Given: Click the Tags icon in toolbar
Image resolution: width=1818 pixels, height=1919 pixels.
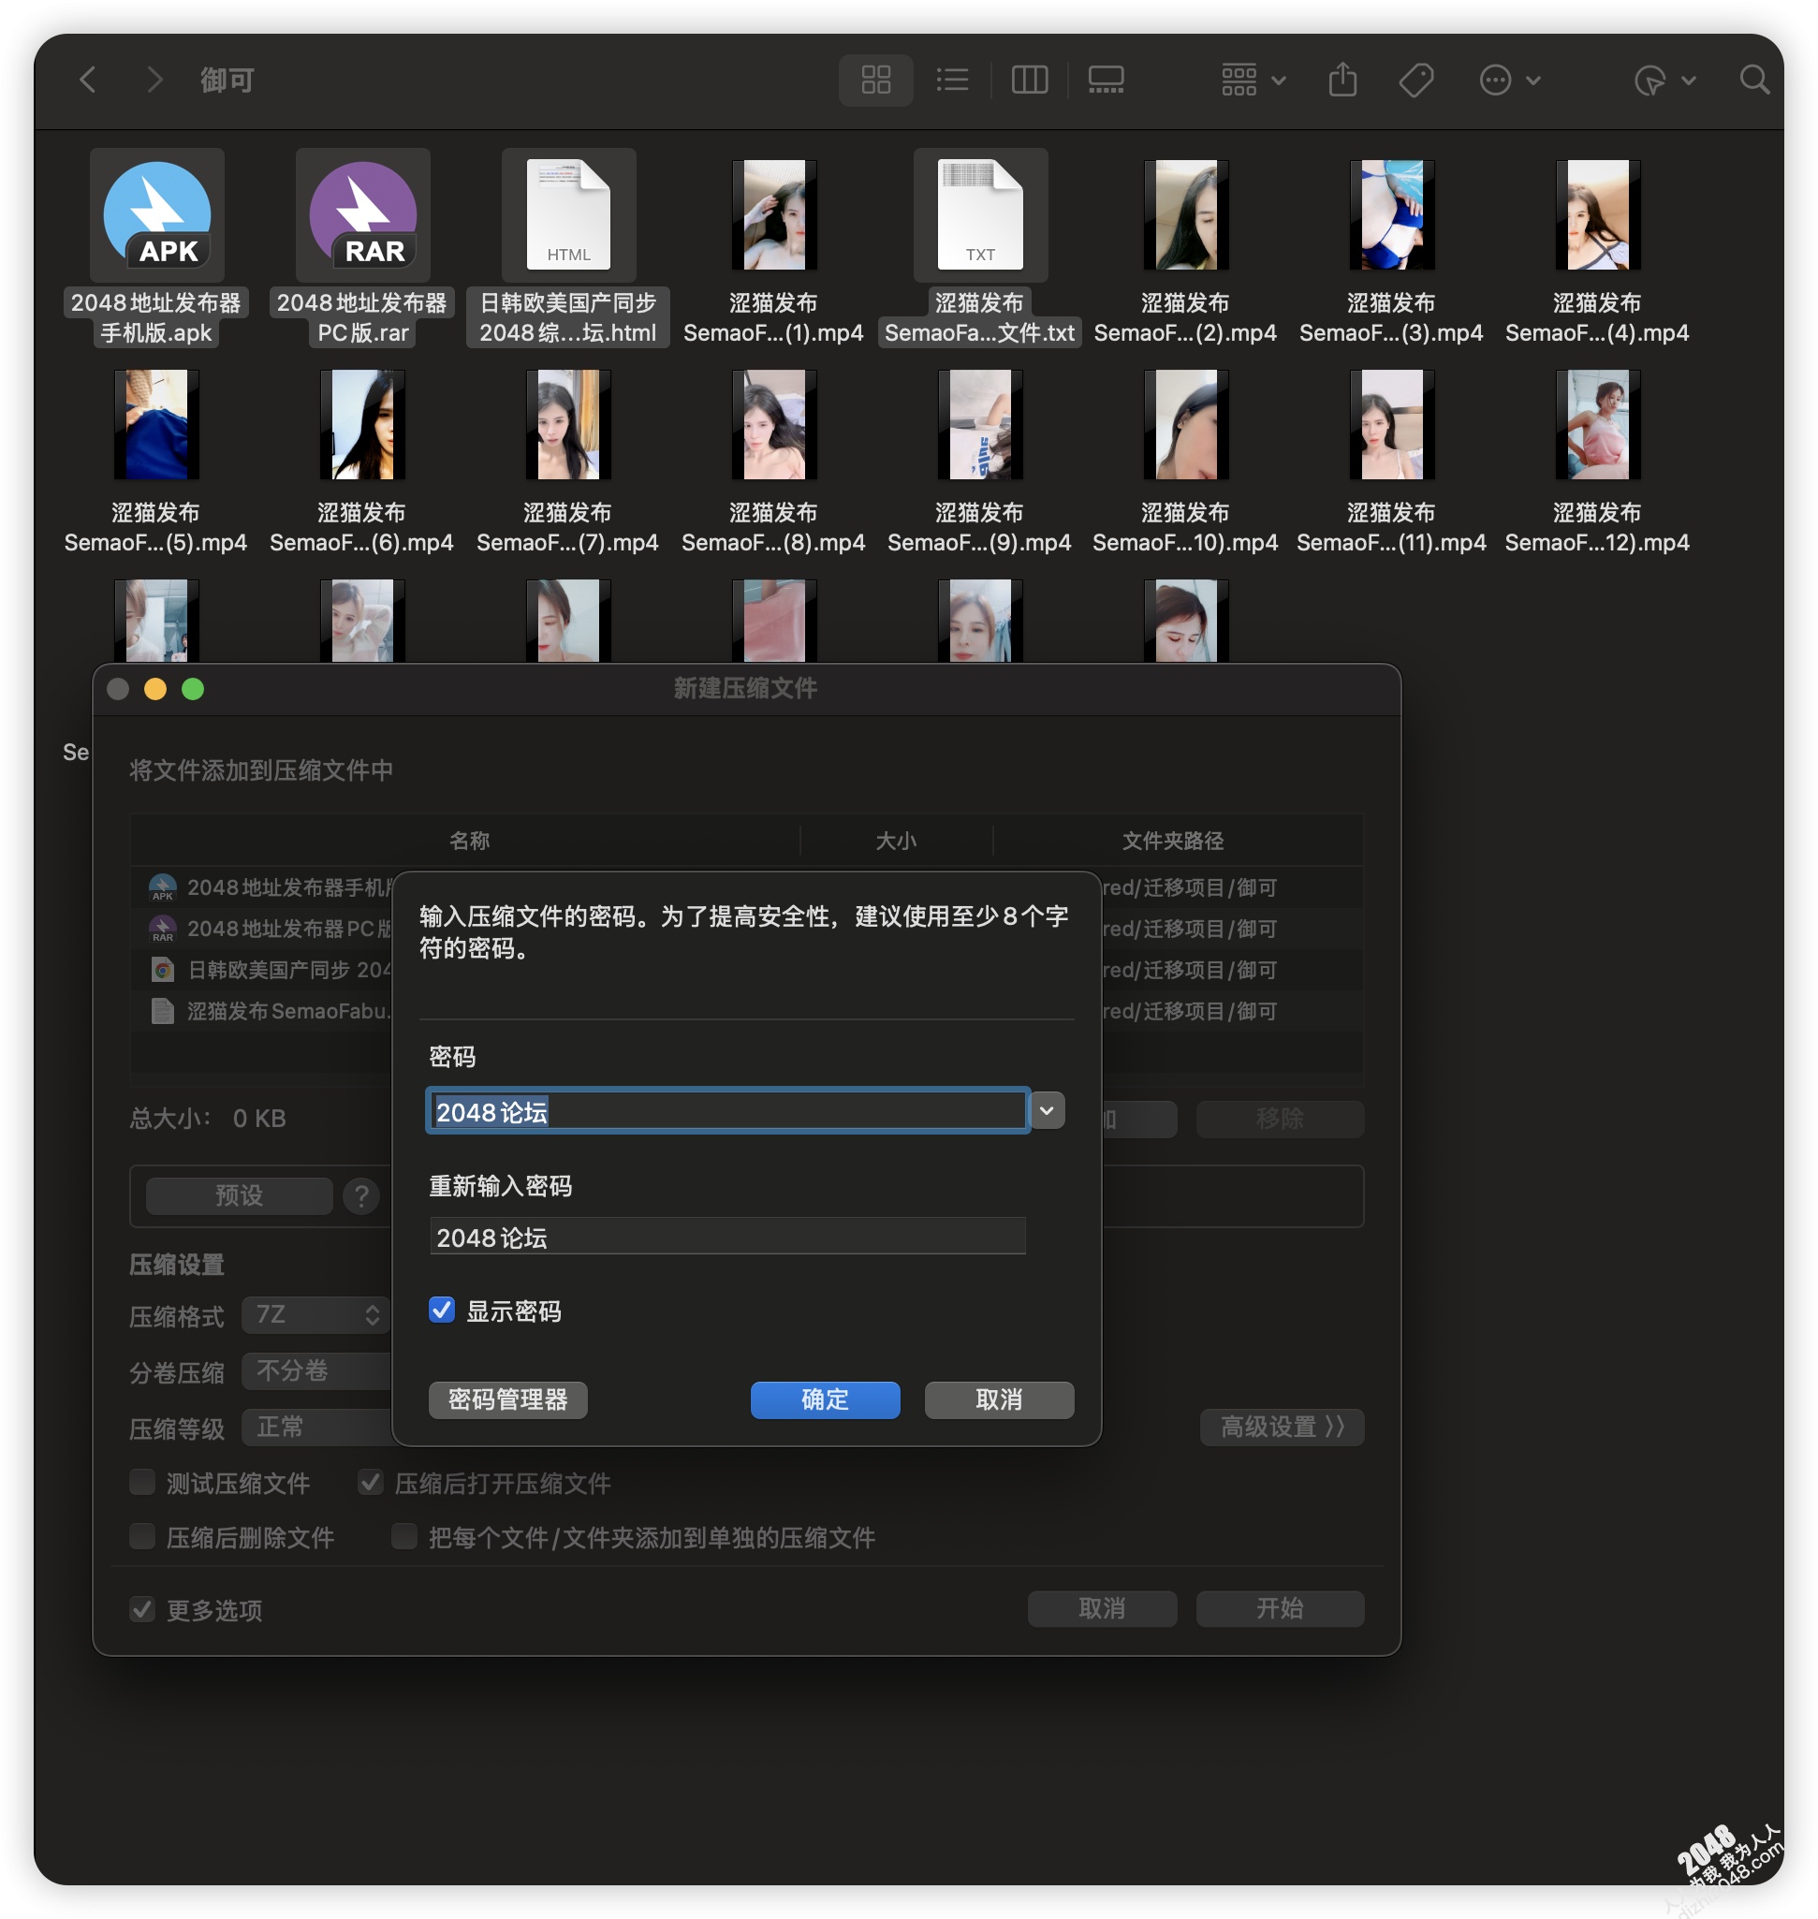Looking at the screenshot, I should (x=1415, y=80).
